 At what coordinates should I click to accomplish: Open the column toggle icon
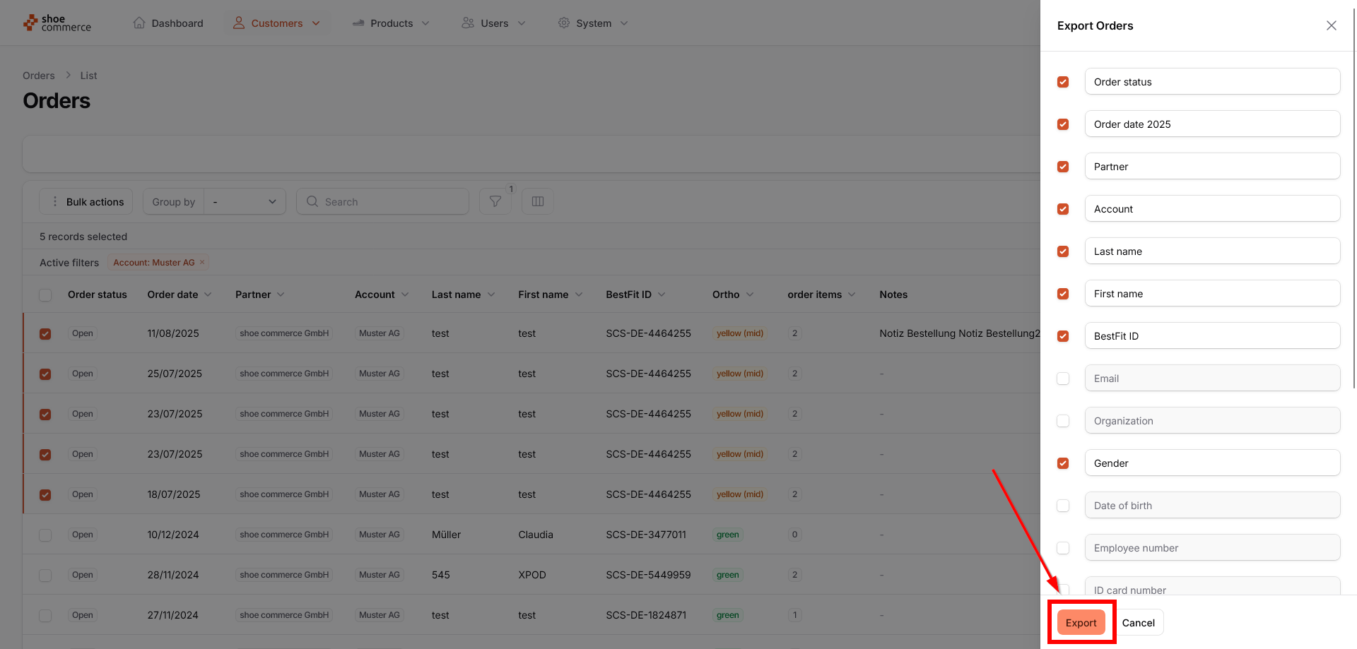click(x=537, y=202)
